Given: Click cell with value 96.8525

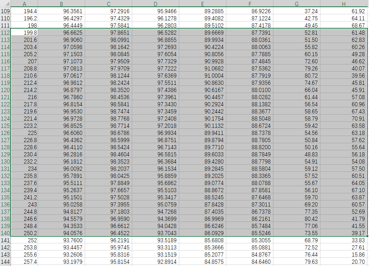Looking at the screenshot, I should tap(61, 126).
